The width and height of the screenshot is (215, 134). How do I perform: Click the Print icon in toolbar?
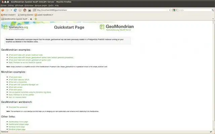pos(30,10)
